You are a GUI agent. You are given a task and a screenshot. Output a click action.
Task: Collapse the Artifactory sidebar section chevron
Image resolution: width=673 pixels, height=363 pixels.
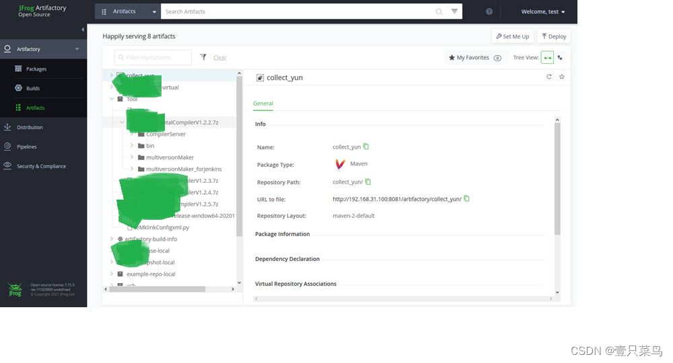tap(77, 49)
